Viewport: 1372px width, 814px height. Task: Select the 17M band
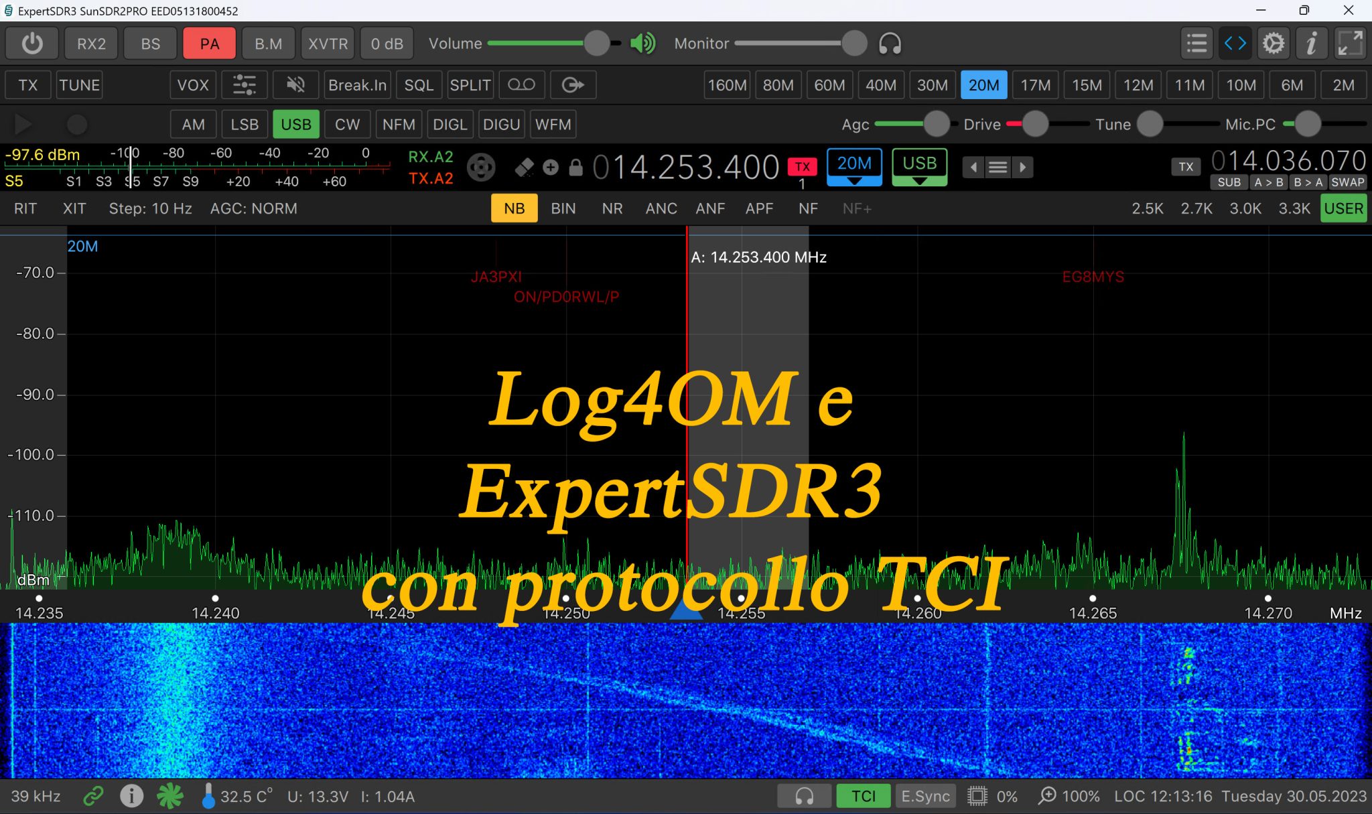(x=1035, y=85)
